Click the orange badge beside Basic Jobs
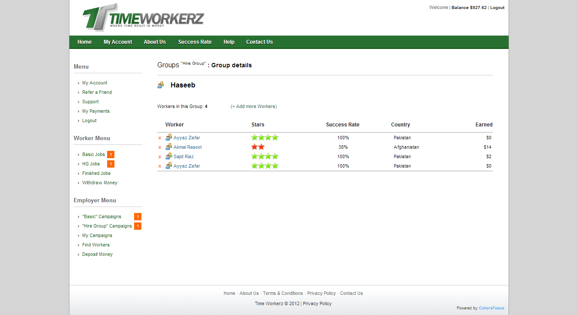Image resolution: width=578 pixels, height=315 pixels. [x=111, y=155]
